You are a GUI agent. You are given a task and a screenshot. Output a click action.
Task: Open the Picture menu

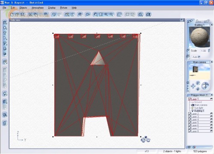[x=64, y=8]
